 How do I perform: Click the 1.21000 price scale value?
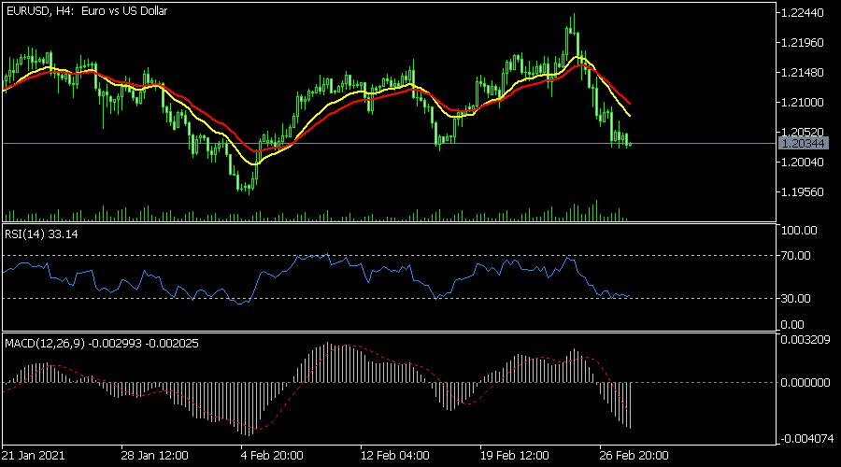tap(803, 102)
